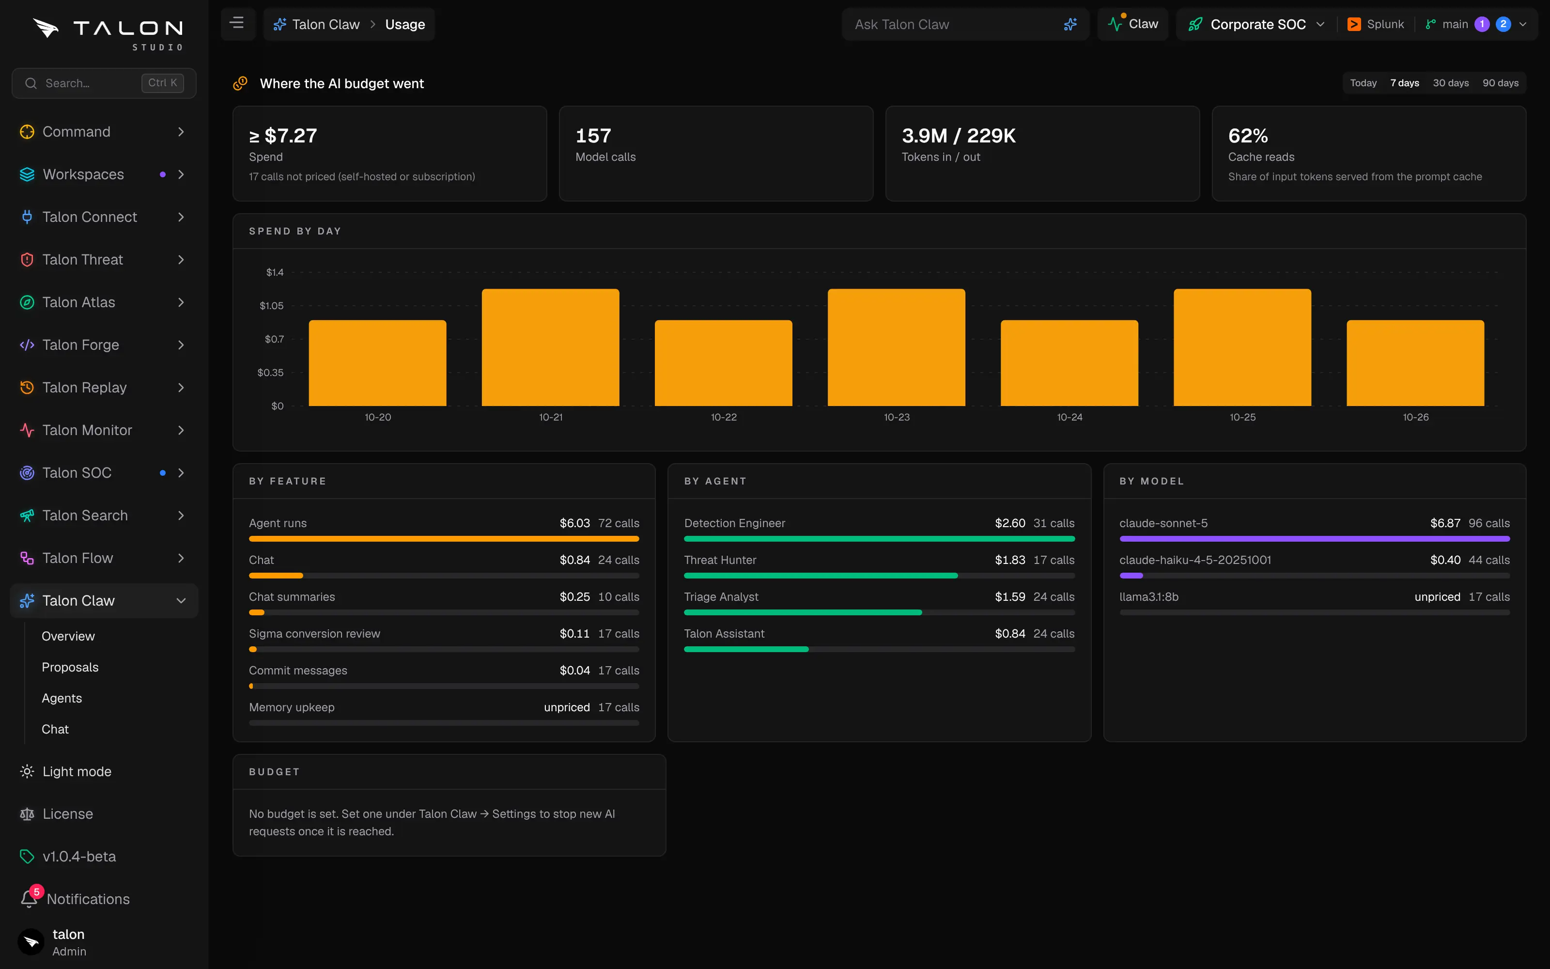Click the Talon Claw breadcrumb link
Image resolution: width=1550 pixels, height=969 pixels.
(x=316, y=24)
